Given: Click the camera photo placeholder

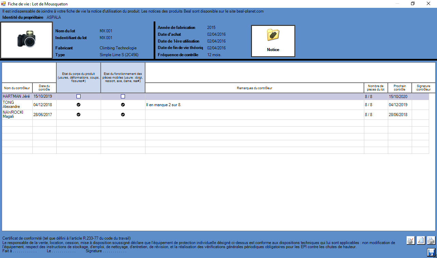Looking at the screenshot, I should pos(27,40).
